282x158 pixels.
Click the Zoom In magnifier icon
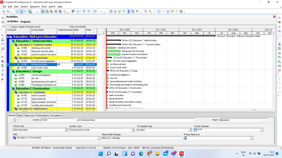146,12
